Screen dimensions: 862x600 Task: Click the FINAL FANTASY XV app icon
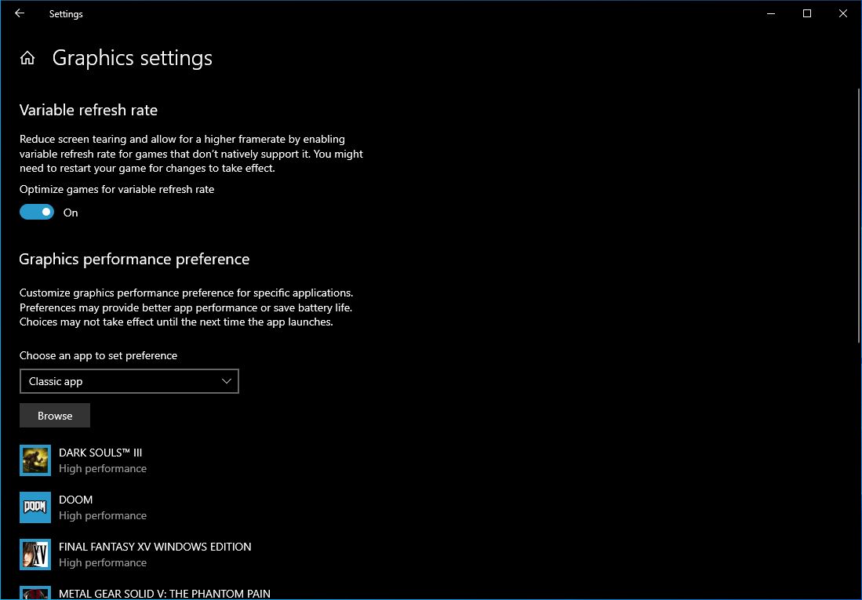35,554
